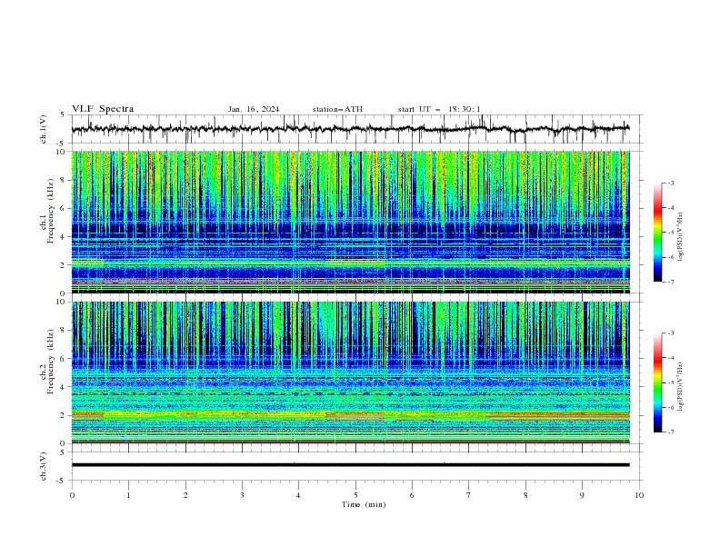Click the '-3' label of upper color scale
The image size is (720, 556).
[x=671, y=183]
